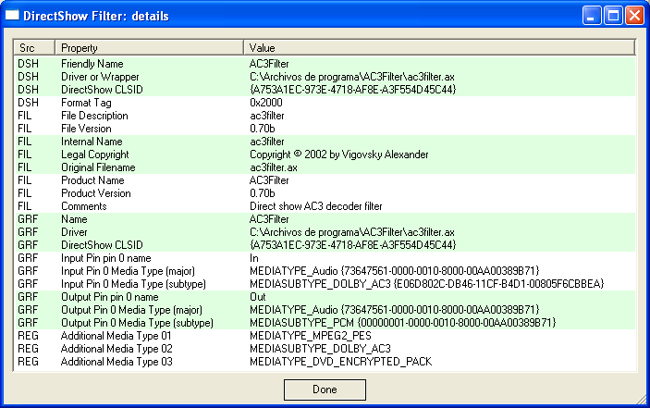Click the ac3filter.ax value
650x408 pixels.
[274, 167]
